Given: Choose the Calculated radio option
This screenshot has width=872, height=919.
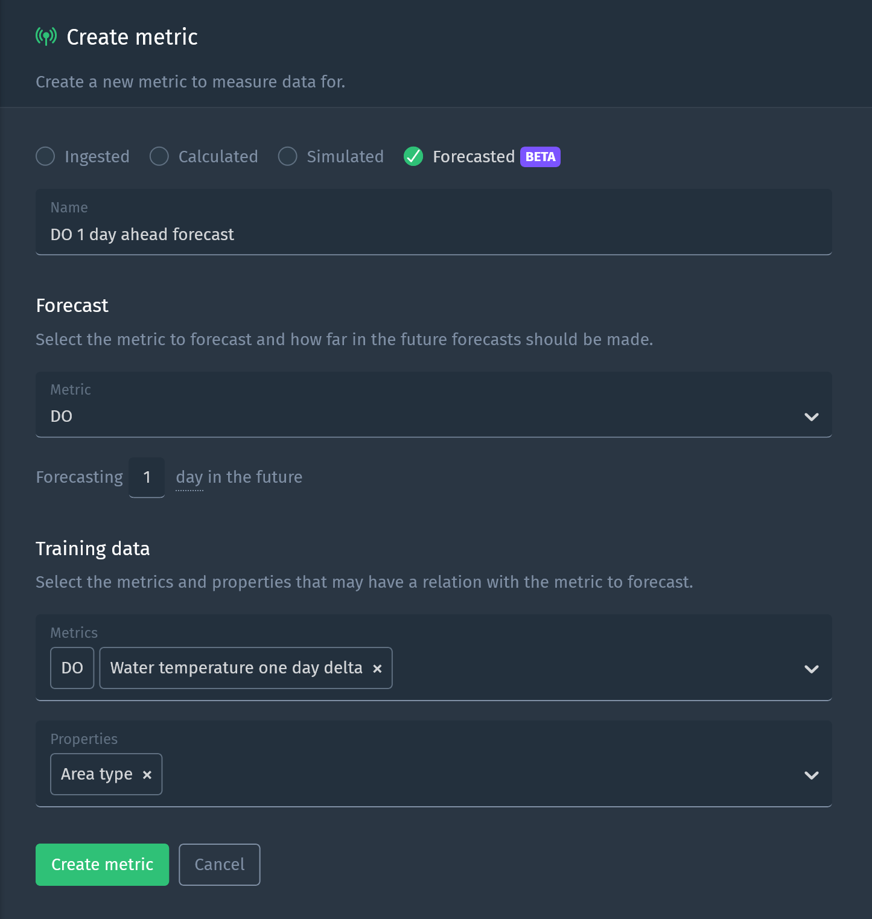Looking at the screenshot, I should tap(159, 156).
